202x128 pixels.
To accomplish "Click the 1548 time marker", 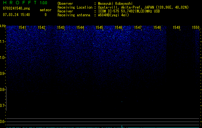I will point(157,27).
